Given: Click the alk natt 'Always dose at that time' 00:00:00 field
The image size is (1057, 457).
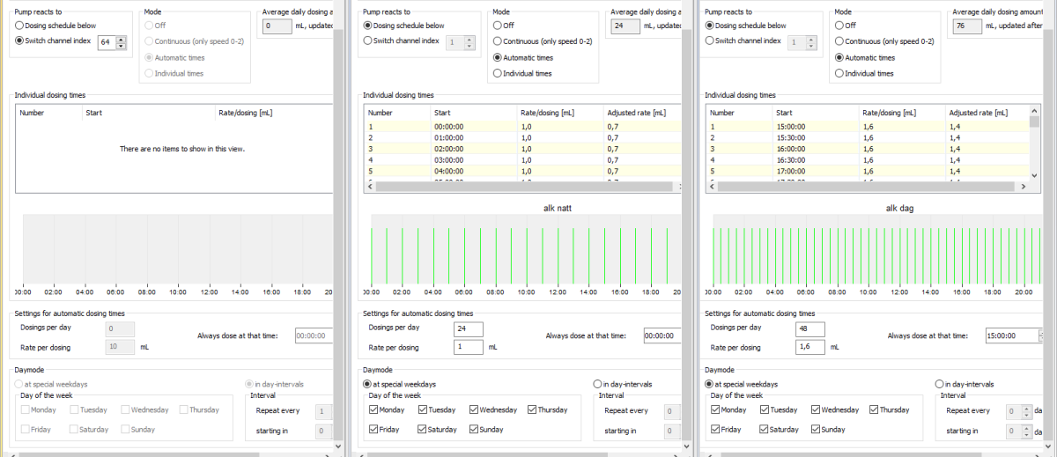Looking at the screenshot, I should tap(661, 335).
